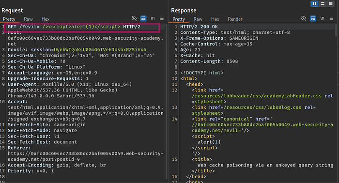Click the Response panel vertical scrollbar

(337, 30)
